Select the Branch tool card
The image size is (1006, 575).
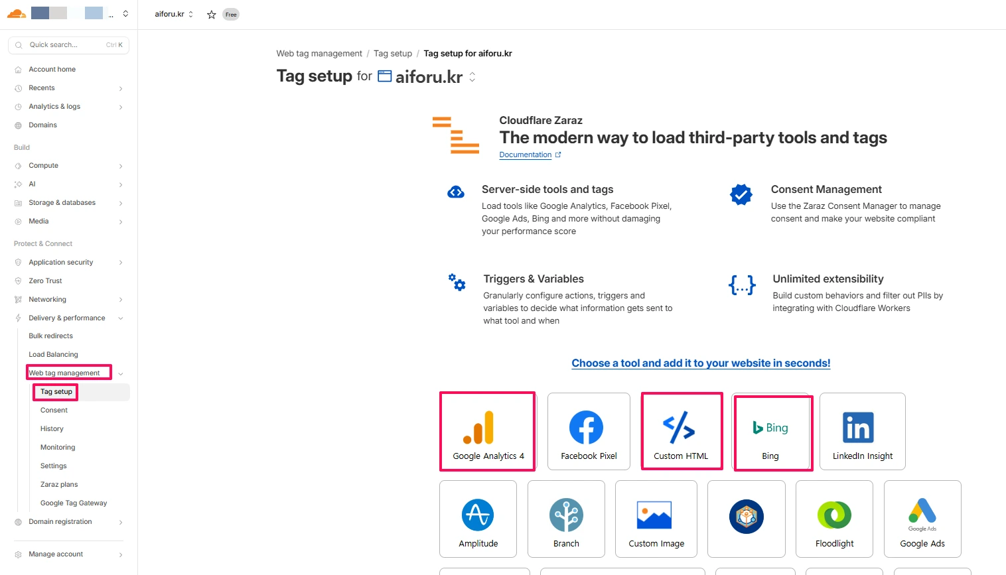(x=566, y=519)
